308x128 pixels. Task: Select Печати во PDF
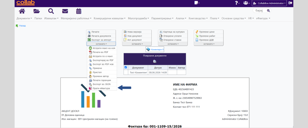click(x=102, y=52)
